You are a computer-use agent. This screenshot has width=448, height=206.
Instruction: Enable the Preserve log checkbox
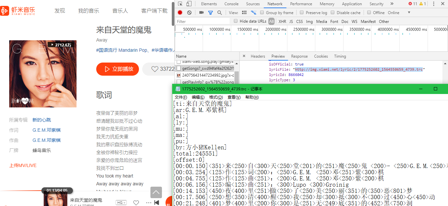point(302,12)
